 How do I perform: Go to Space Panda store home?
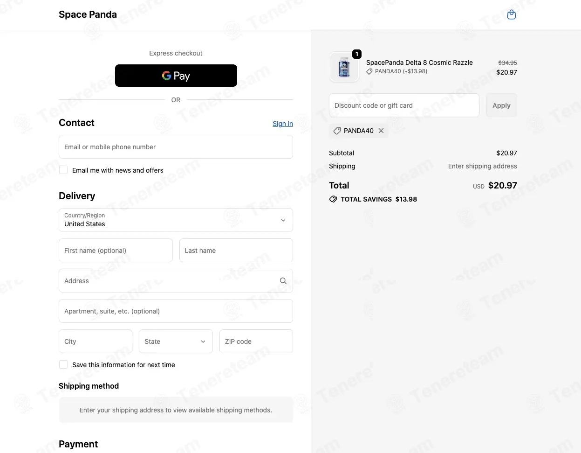pyautogui.click(x=88, y=14)
